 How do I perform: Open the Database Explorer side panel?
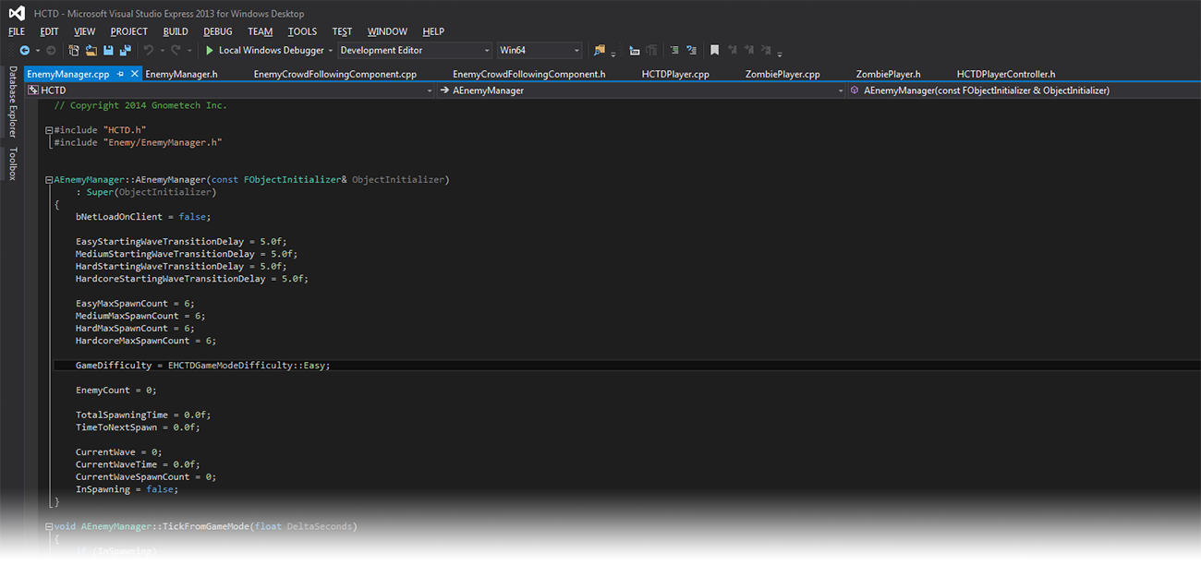(13, 102)
